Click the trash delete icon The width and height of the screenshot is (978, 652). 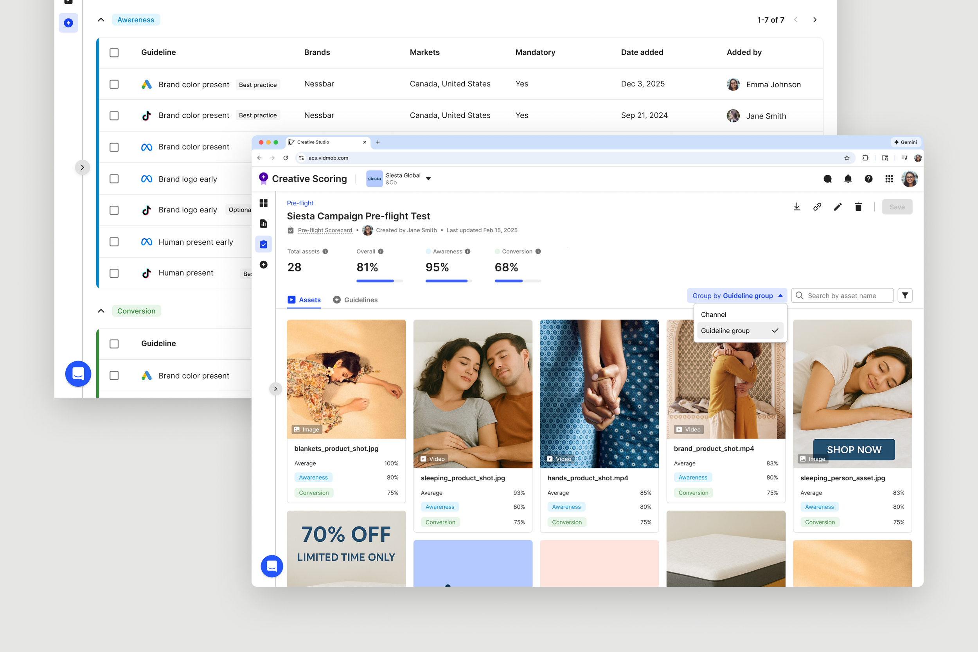[858, 207]
